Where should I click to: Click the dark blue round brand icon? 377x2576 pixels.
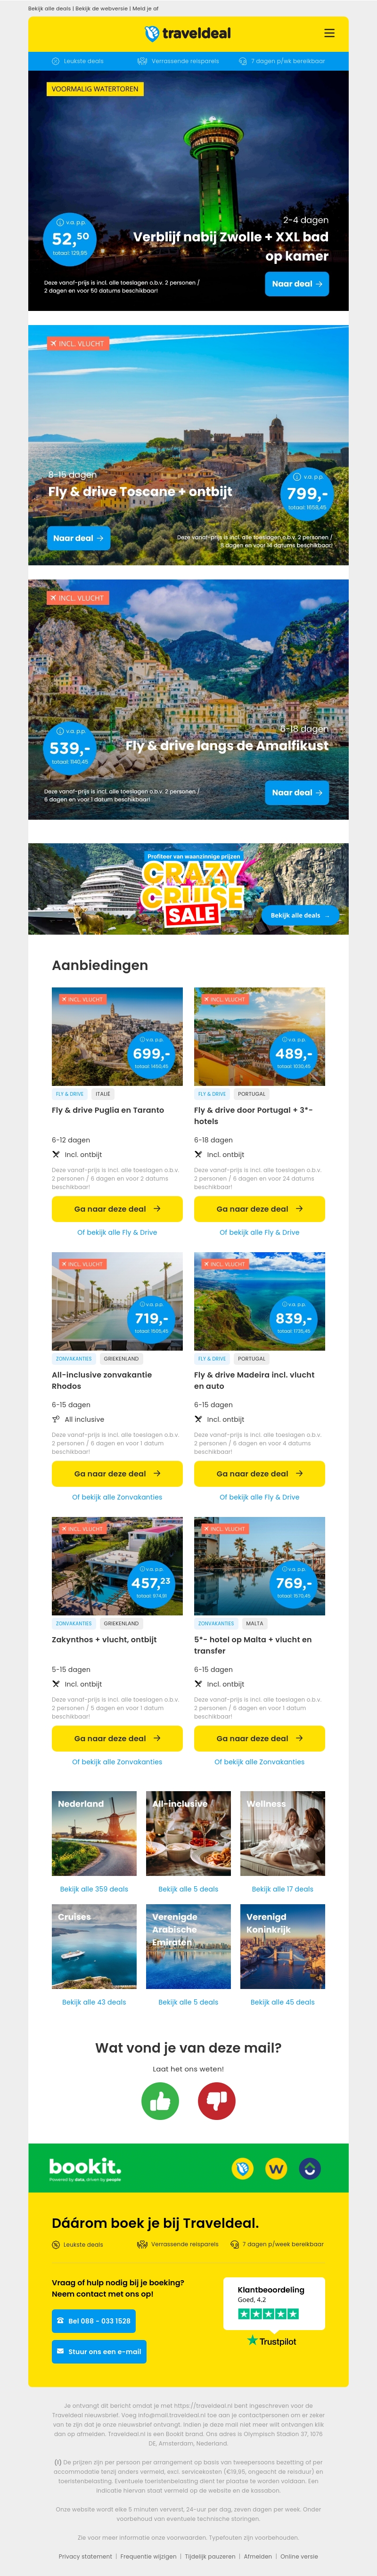[310, 2168]
